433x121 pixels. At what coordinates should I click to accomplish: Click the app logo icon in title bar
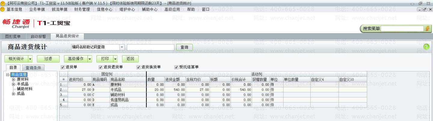pyautogui.click(x=3, y=3)
